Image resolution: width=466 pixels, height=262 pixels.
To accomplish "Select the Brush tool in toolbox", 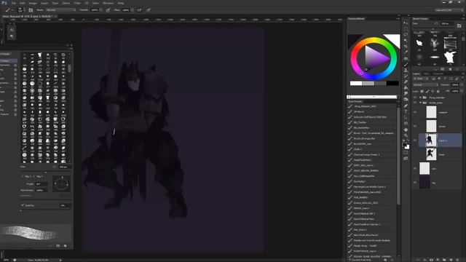I will coord(406,65).
